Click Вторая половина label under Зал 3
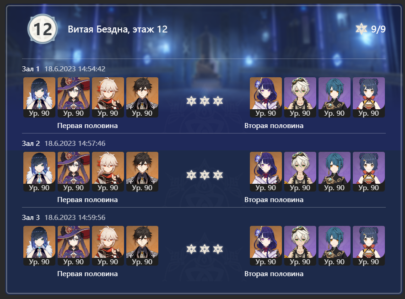This screenshot has height=299, width=405. (274, 274)
